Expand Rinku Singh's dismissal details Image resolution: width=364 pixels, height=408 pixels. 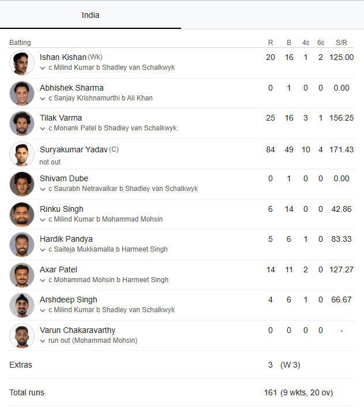point(43,220)
